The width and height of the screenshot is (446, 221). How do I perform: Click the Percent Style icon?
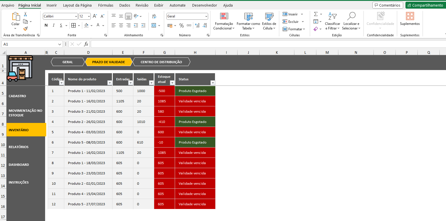click(x=181, y=25)
